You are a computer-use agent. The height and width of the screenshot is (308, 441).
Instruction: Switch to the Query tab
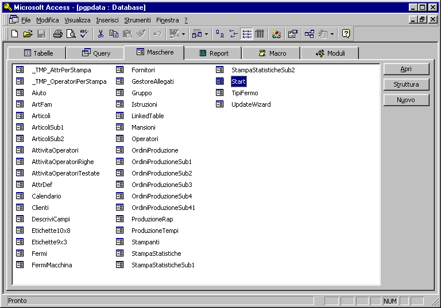pyautogui.click(x=95, y=53)
